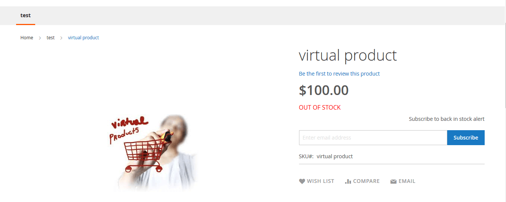Focus the "Enter email address" field
506x202 pixels.
click(373, 138)
